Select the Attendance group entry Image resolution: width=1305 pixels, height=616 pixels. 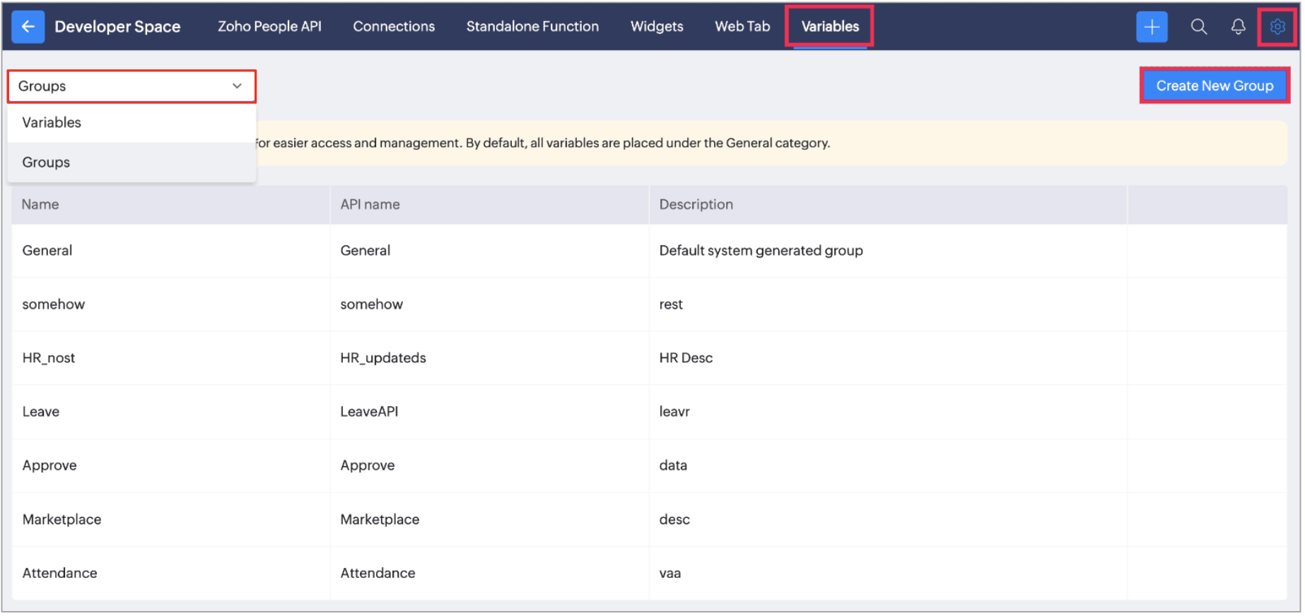click(x=60, y=574)
